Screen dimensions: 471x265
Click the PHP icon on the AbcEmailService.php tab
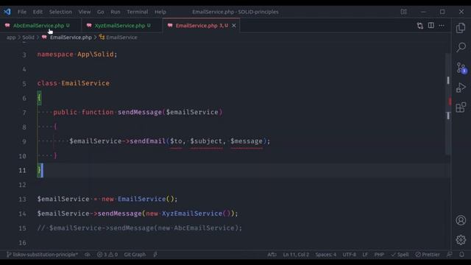click(x=7, y=26)
